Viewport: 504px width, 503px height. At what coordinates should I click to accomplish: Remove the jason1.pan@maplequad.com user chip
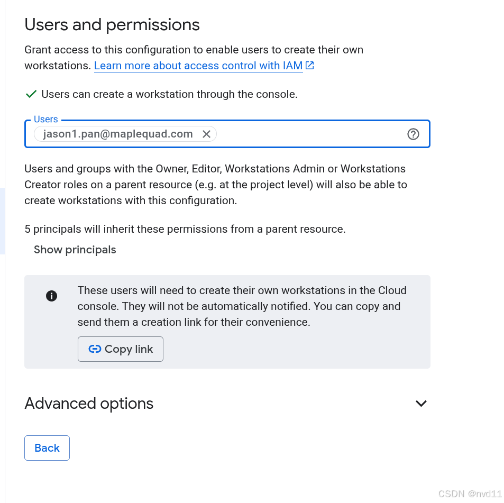coord(206,134)
